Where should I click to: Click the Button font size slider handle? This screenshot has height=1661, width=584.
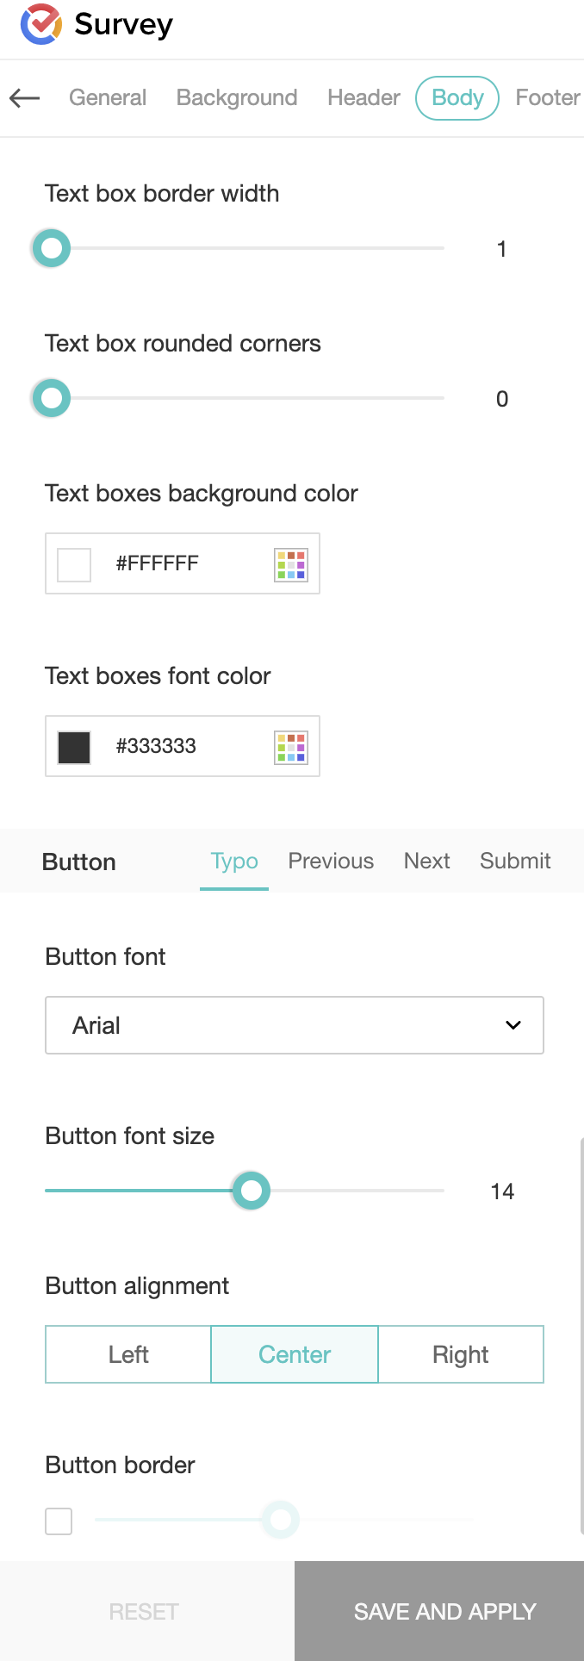(x=252, y=1191)
